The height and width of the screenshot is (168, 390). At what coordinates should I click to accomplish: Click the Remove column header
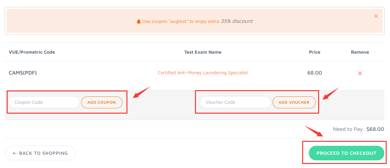click(360, 52)
